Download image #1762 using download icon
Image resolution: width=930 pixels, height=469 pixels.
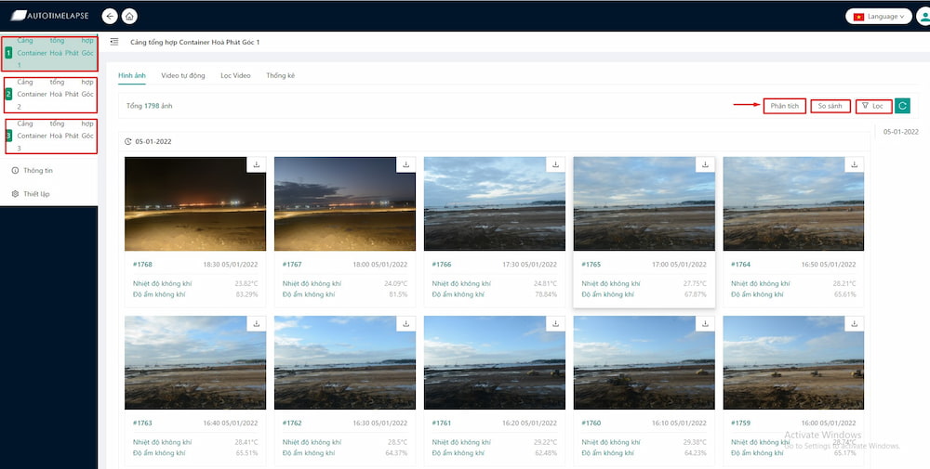point(406,324)
